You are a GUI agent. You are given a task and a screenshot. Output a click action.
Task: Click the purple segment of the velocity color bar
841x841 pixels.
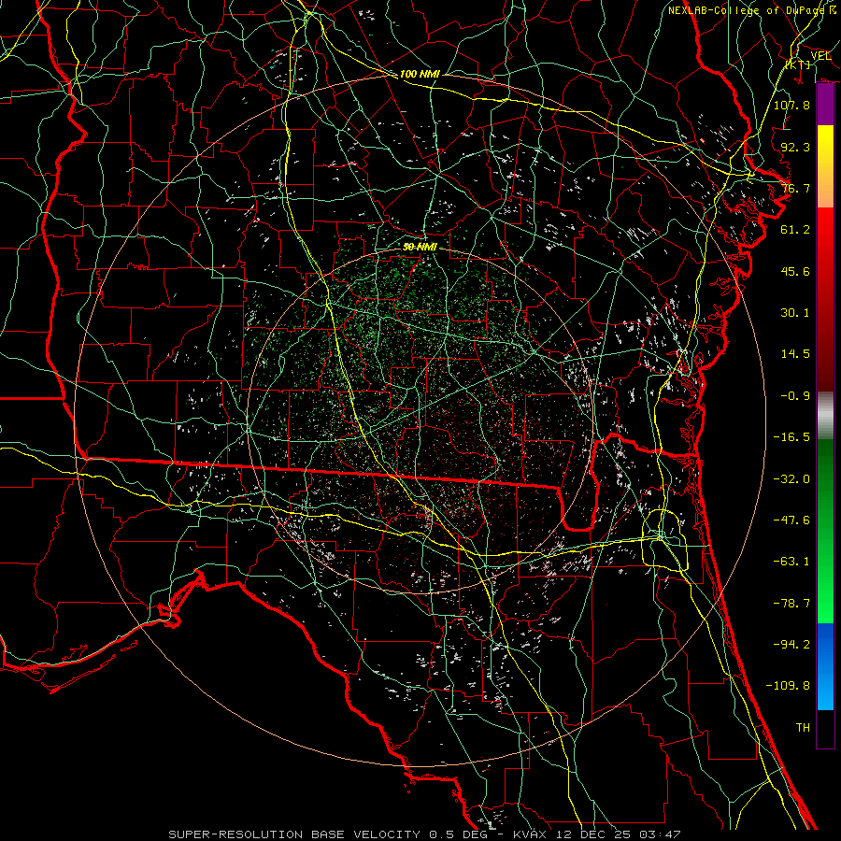(825, 105)
